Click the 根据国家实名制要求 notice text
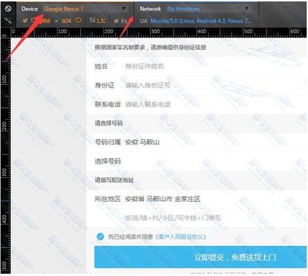The height and width of the screenshot is (276, 308). pos(151,47)
